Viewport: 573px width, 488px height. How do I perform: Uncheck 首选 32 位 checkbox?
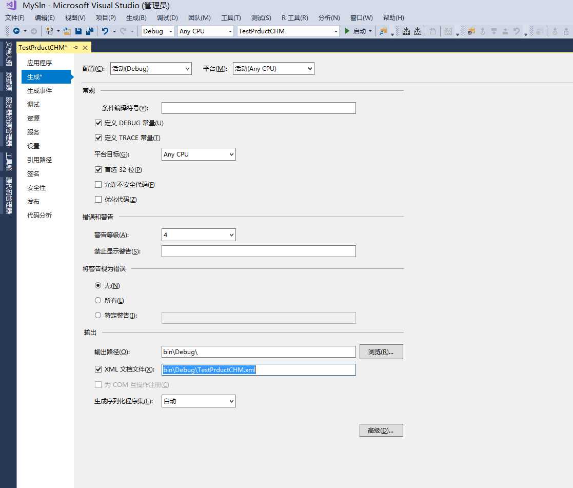tap(98, 170)
